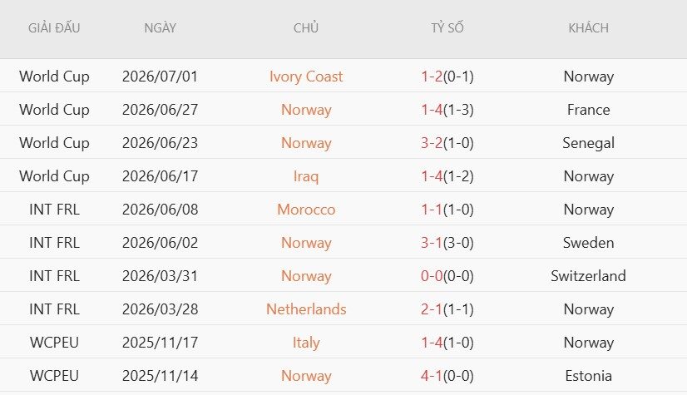This screenshot has width=687, height=395.
Task: Select the TỶ SỐ column header
Action: tap(447, 28)
